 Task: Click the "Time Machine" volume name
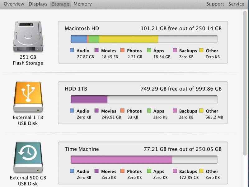click(x=82, y=149)
